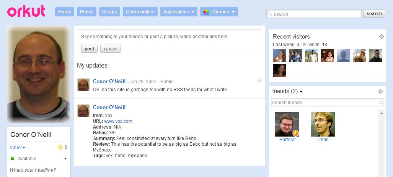393x177 pixels.
Task: Click the large Conor O'Neill profile photo
Action: (x=39, y=74)
